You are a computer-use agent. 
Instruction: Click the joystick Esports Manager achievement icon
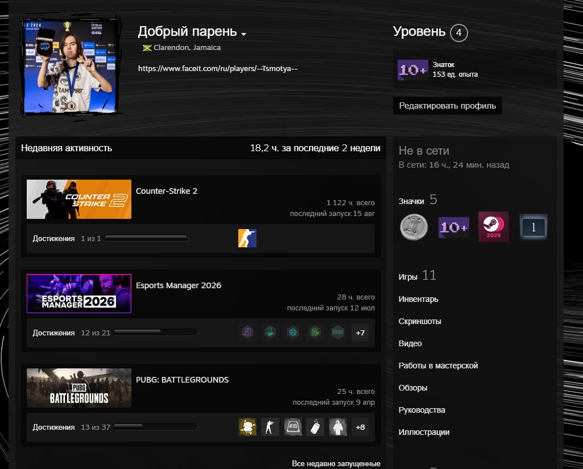(270, 332)
